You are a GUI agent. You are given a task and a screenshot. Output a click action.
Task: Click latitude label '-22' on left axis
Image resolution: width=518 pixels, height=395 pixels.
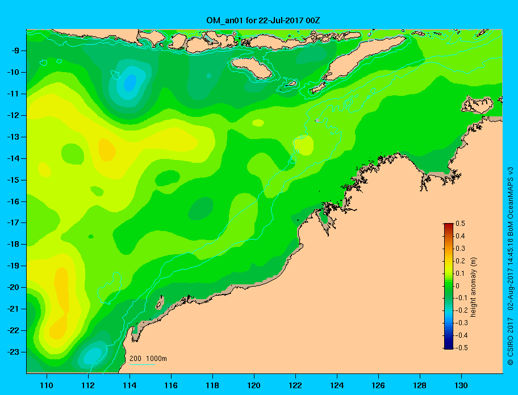coord(14,330)
